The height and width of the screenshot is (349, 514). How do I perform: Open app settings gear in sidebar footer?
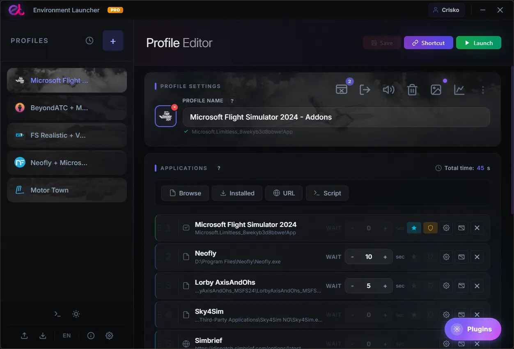[109, 335]
